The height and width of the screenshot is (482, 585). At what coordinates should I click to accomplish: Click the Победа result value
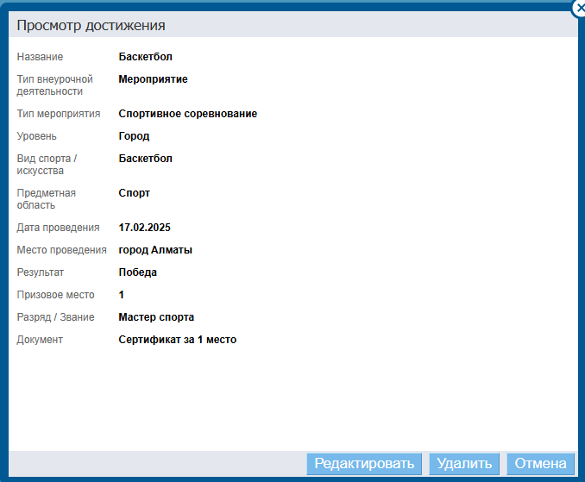137,272
